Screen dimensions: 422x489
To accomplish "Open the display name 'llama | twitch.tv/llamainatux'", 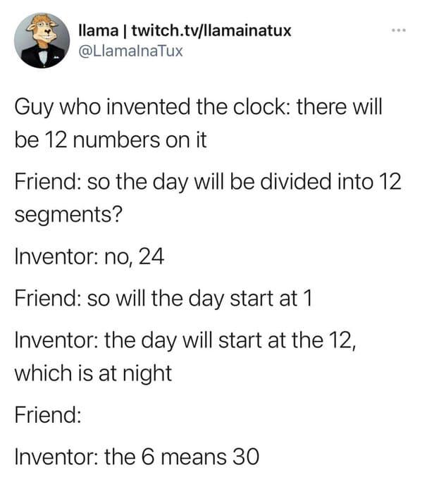I will [x=185, y=30].
